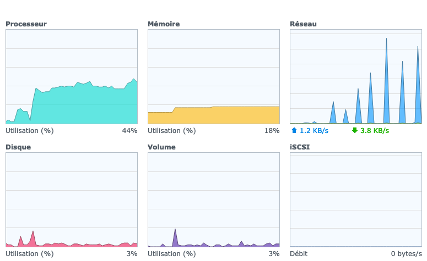Select the 1.2 KB/s upload rate
Screen dimensions: 427x261
point(314,131)
